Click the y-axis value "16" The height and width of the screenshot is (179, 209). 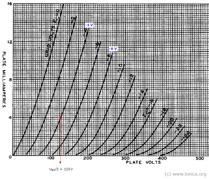pos(10,4)
